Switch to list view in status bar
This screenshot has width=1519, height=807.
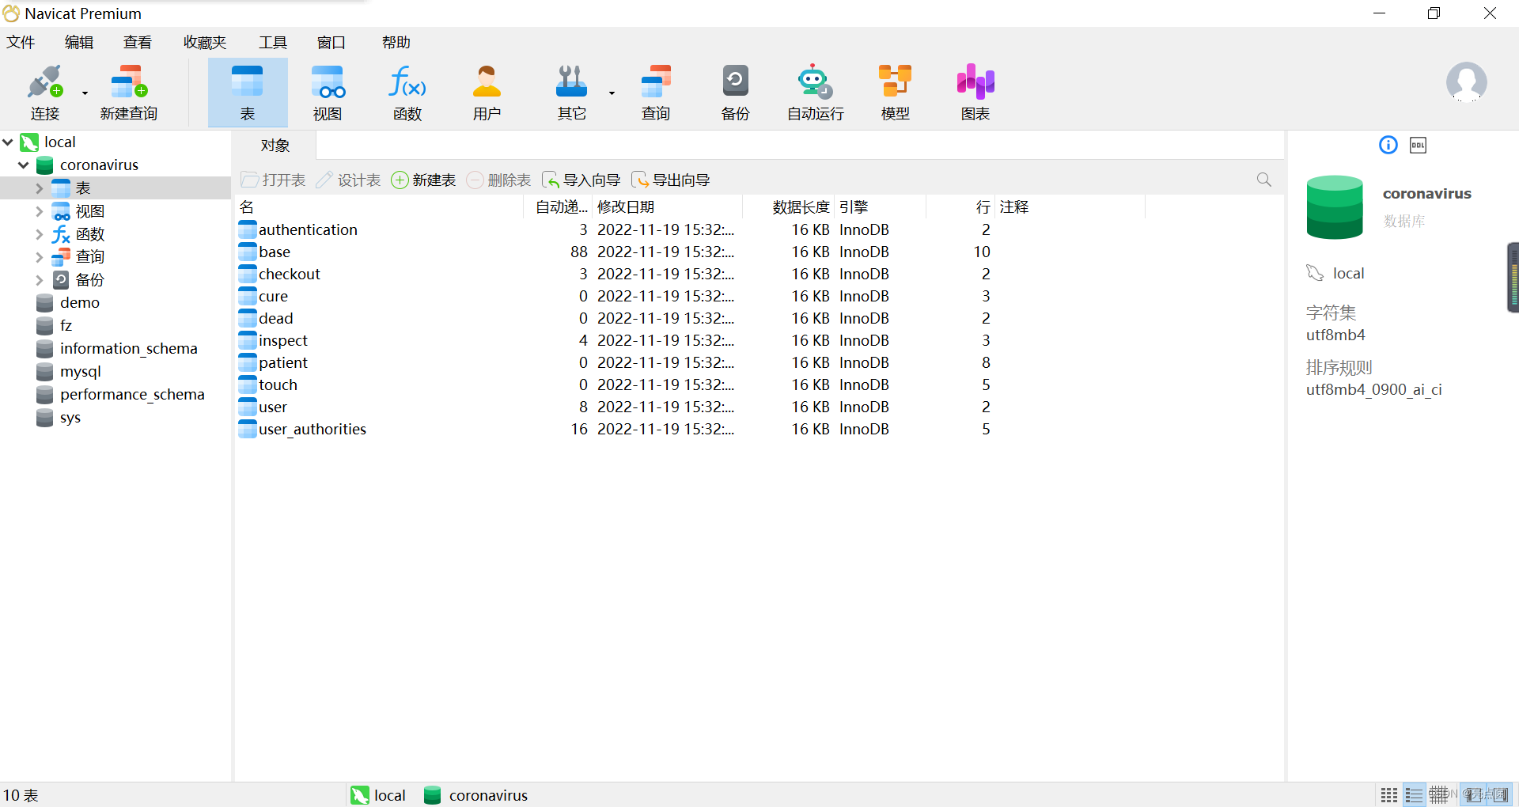(1414, 795)
